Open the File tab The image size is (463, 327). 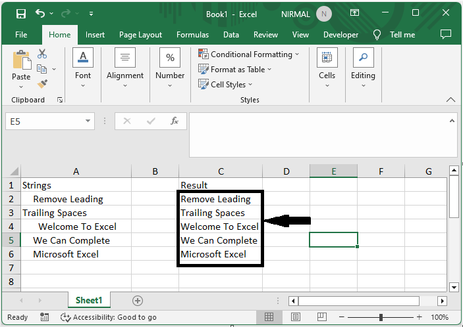[21, 35]
